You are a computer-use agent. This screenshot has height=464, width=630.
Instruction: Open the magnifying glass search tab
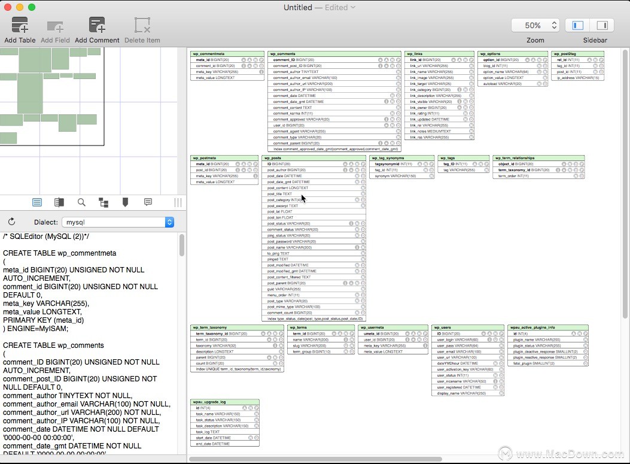point(81,202)
